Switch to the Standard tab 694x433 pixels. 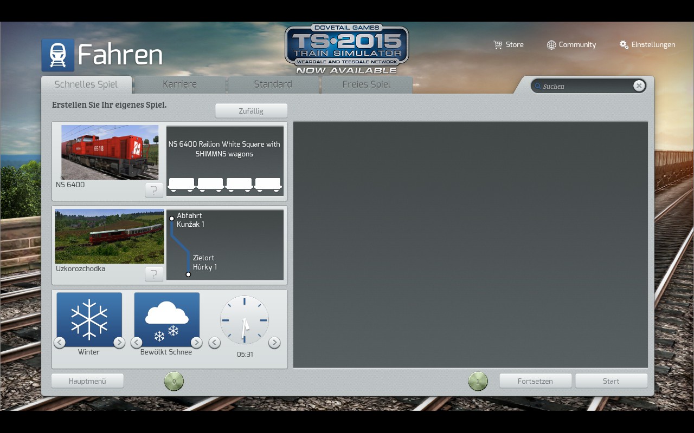pos(273,84)
